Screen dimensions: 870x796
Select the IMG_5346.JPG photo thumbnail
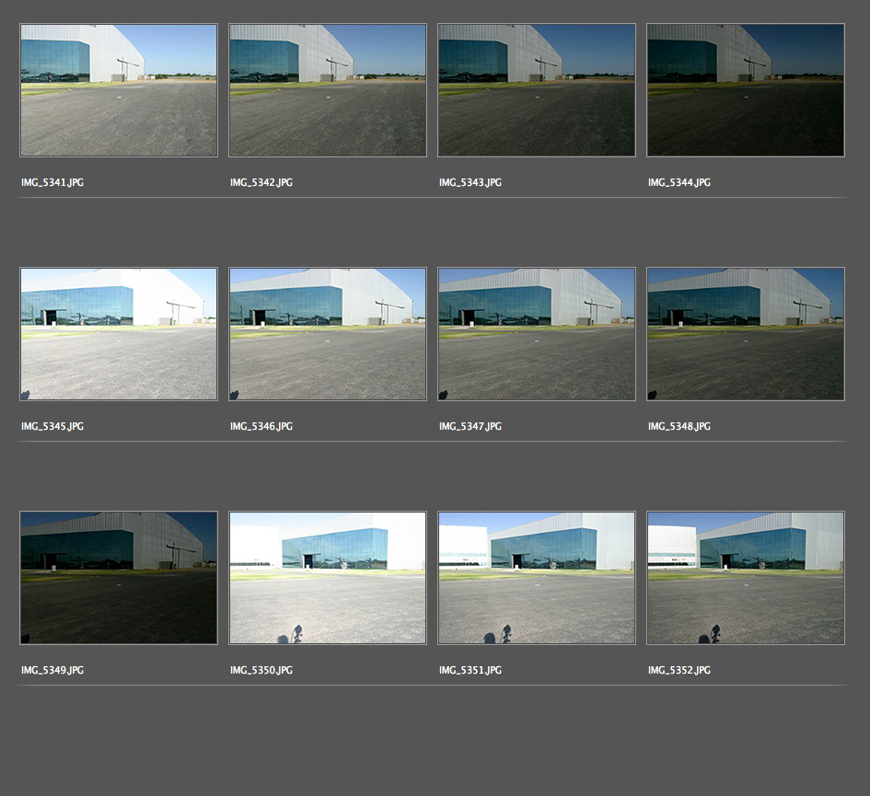(x=328, y=334)
